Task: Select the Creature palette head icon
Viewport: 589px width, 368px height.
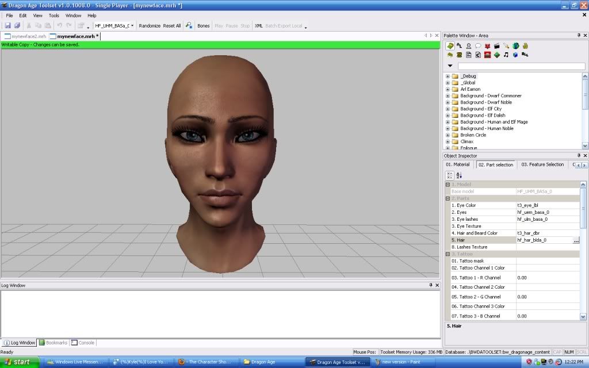Action: pos(469,46)
